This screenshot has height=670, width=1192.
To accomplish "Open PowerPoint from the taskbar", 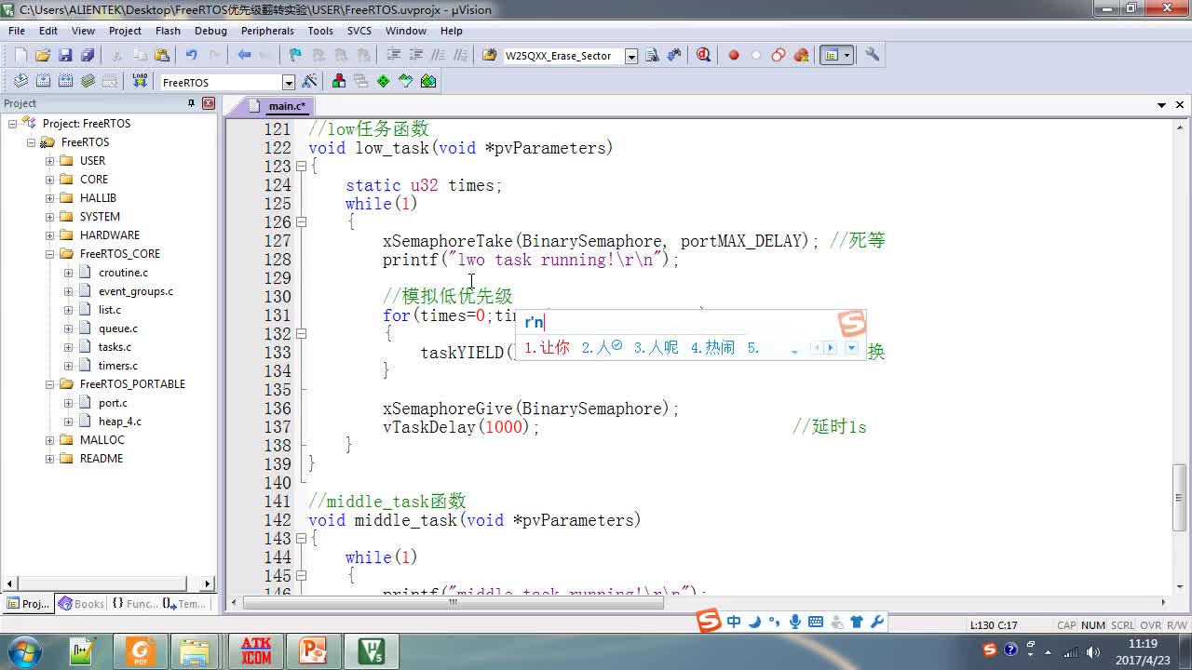I will click(312, 650).
